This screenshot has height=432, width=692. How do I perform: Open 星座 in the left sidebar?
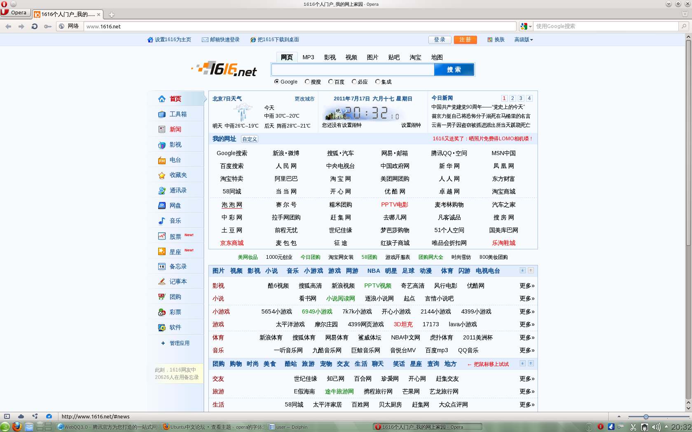pos(175,252)
